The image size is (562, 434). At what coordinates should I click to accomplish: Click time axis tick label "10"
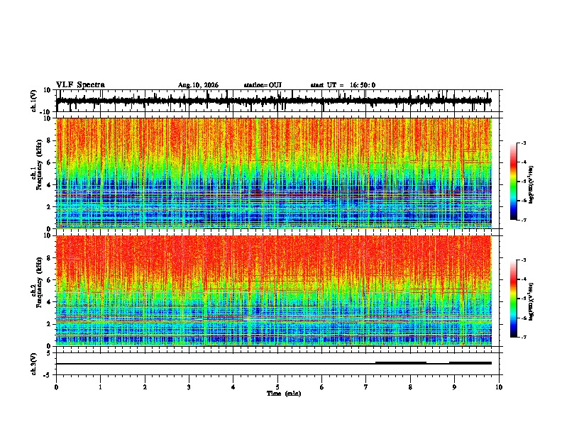[x=499, y=387]
